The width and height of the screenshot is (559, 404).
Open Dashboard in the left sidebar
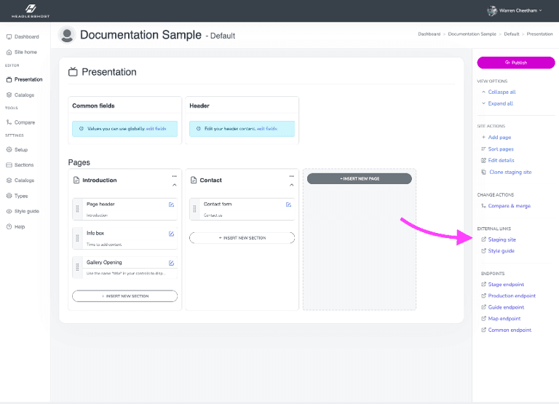coord(27,36)
